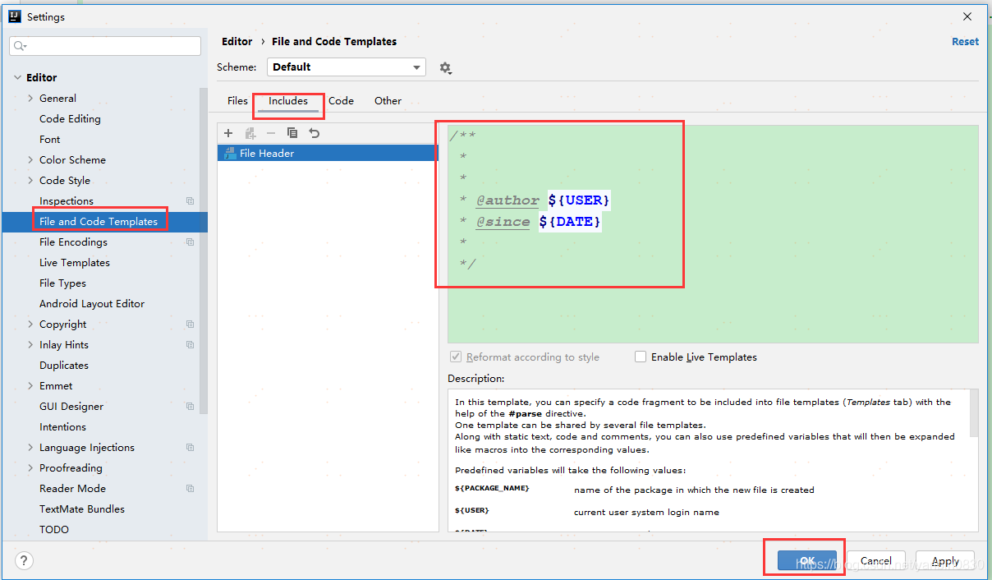992x580 pixels.
Task: Click the icon beside the Inspections entry
Action: (x=190, y=200)
